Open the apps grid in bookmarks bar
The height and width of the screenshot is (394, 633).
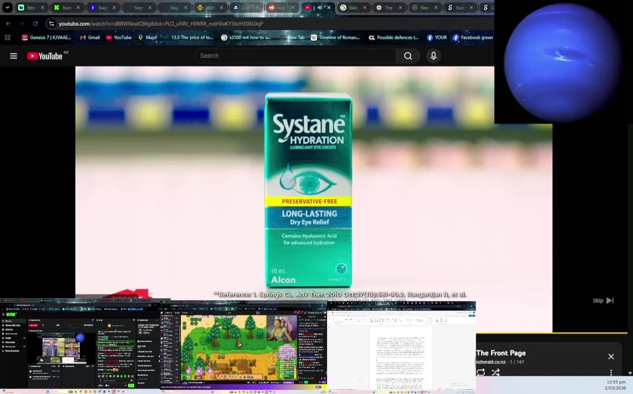click(7, 38)
